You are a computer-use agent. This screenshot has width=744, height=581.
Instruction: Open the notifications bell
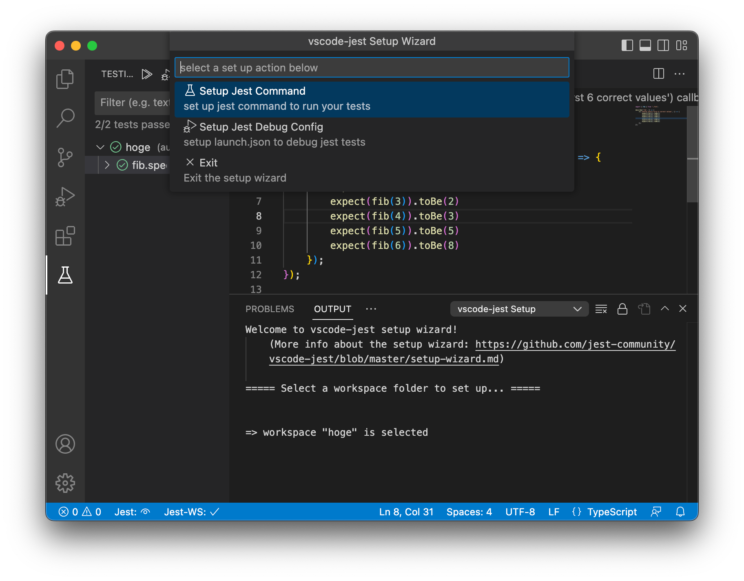680,512
